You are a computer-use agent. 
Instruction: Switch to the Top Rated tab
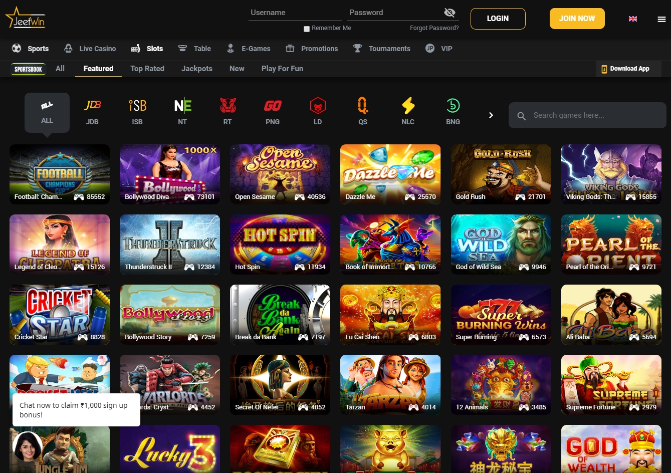[147, 69]
